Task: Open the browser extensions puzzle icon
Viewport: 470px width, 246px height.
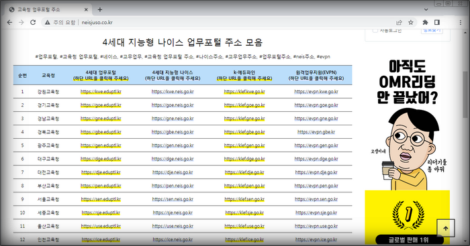Action: (425, 22)
